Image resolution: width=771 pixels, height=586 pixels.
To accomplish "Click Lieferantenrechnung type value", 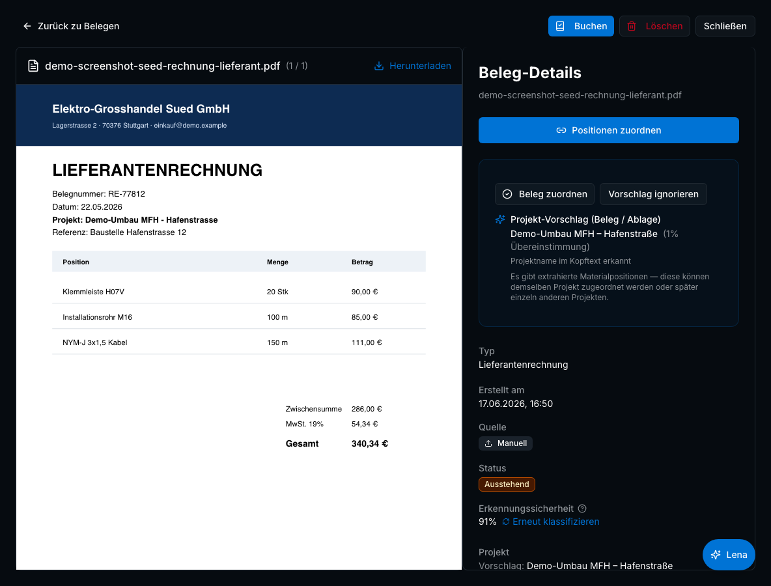I will coord(523,365).
